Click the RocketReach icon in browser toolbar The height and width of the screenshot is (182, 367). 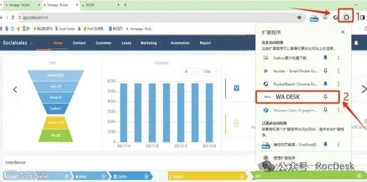pyautogui.click(x=336, y=18)
